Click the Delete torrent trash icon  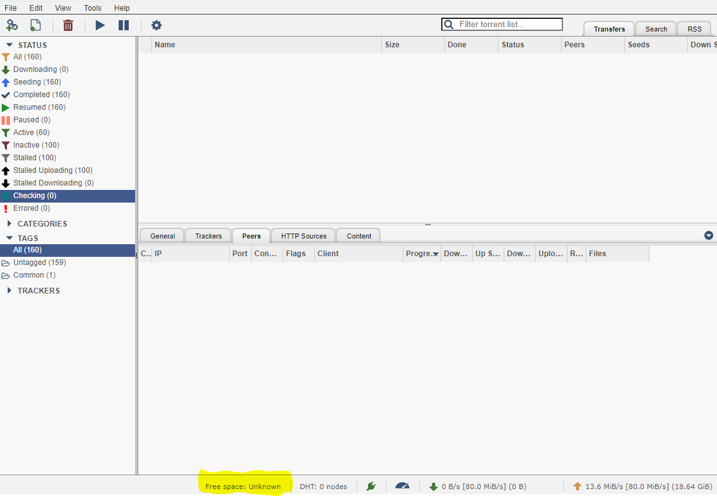69,25
